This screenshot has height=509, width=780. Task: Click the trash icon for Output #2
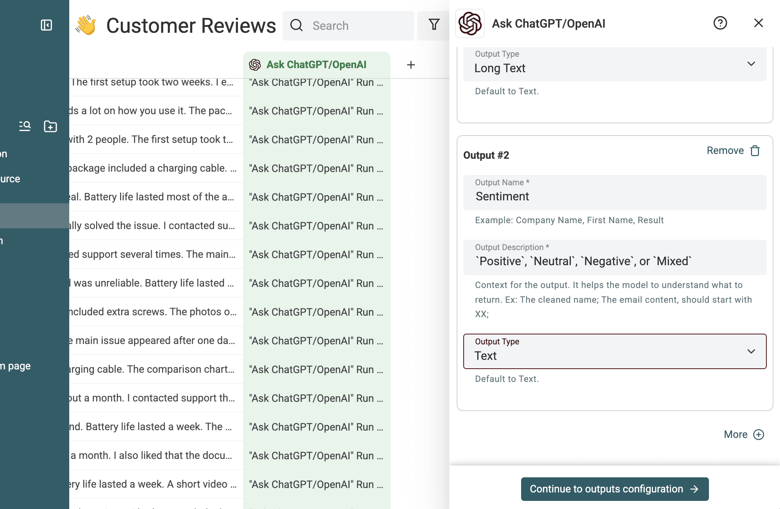pos(755,151)
